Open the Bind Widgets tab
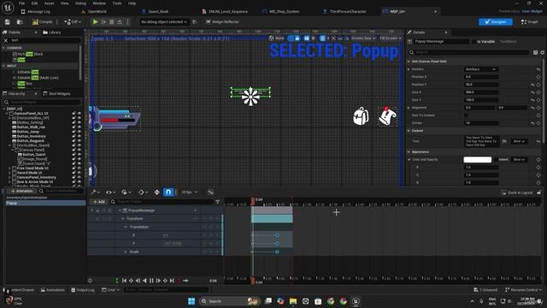 (56, 94)
